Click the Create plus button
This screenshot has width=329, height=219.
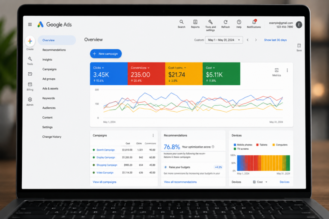click(x=30, y=41)
